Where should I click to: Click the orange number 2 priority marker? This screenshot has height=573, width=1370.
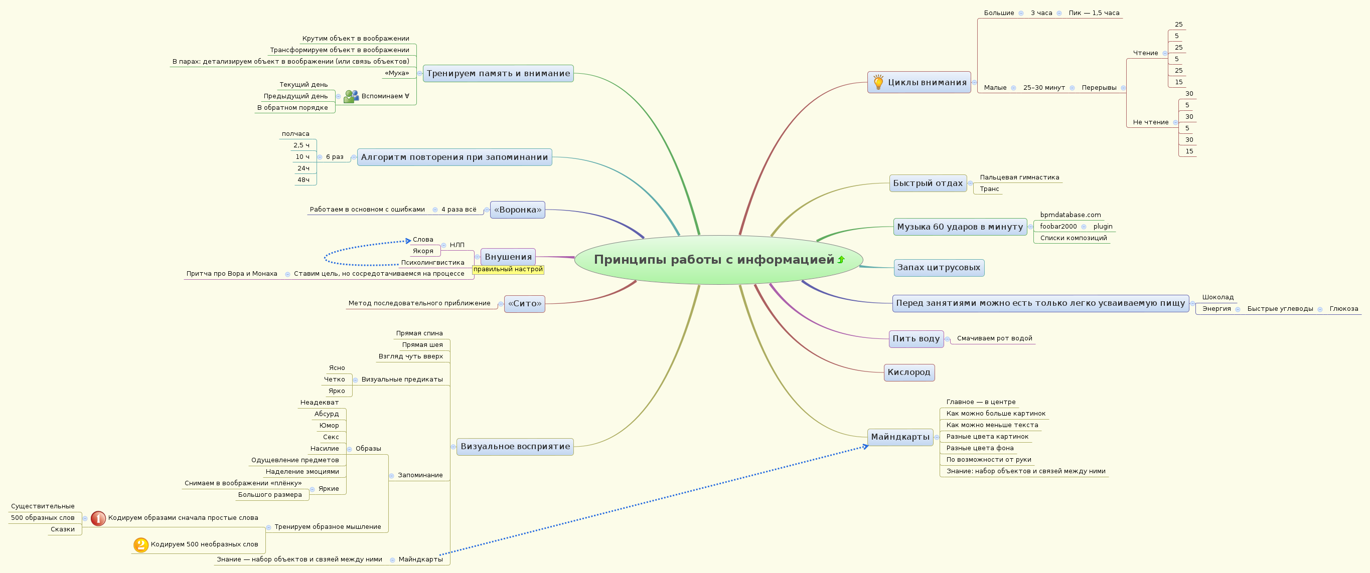[x=140, y=545]
